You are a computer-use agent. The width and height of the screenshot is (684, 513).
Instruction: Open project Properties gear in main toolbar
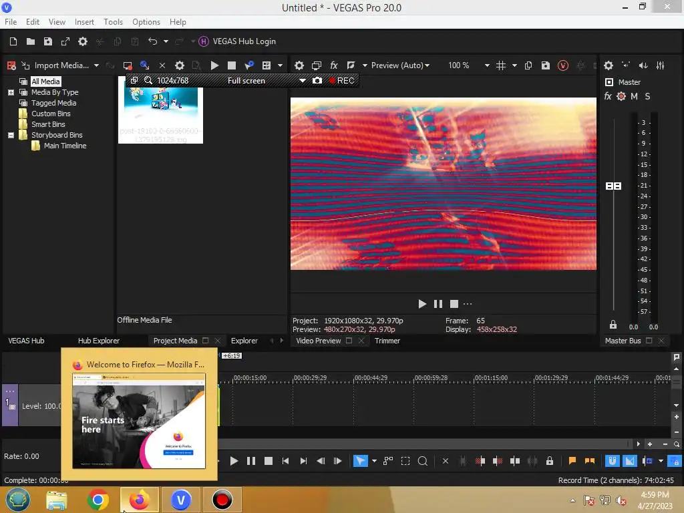tap(83, 41)
